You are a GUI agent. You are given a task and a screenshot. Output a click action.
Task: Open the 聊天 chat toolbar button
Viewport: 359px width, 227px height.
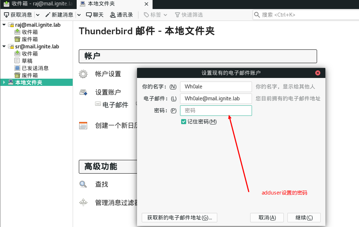(95, 15)
